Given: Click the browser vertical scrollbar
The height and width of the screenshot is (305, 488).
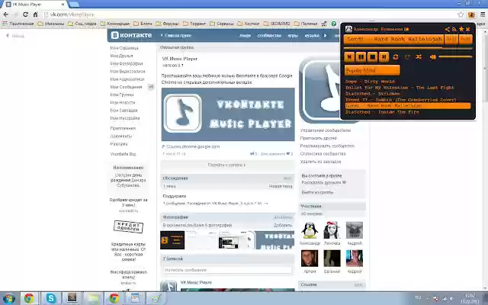Looking at the screenshot, I should pyautogui.click(x=485, y=159).
